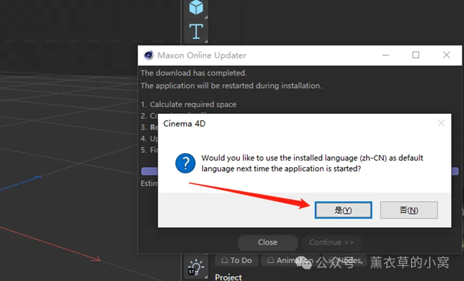
Task: Click the Cinema 4D logo in updater title
Action: [x=149, y=55]
